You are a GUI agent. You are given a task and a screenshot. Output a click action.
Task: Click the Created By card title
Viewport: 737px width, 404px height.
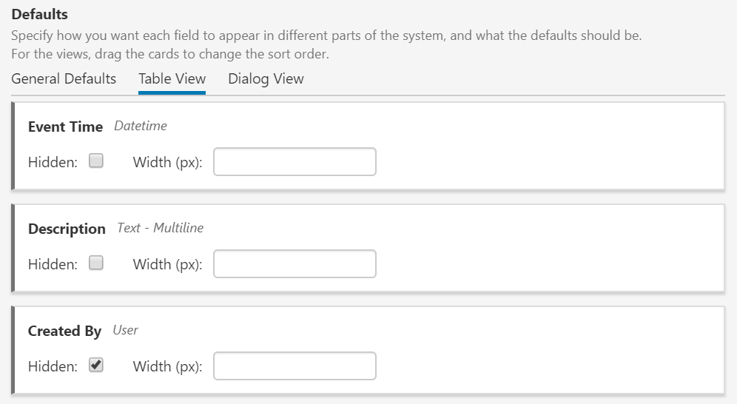(x=64, y=331)
